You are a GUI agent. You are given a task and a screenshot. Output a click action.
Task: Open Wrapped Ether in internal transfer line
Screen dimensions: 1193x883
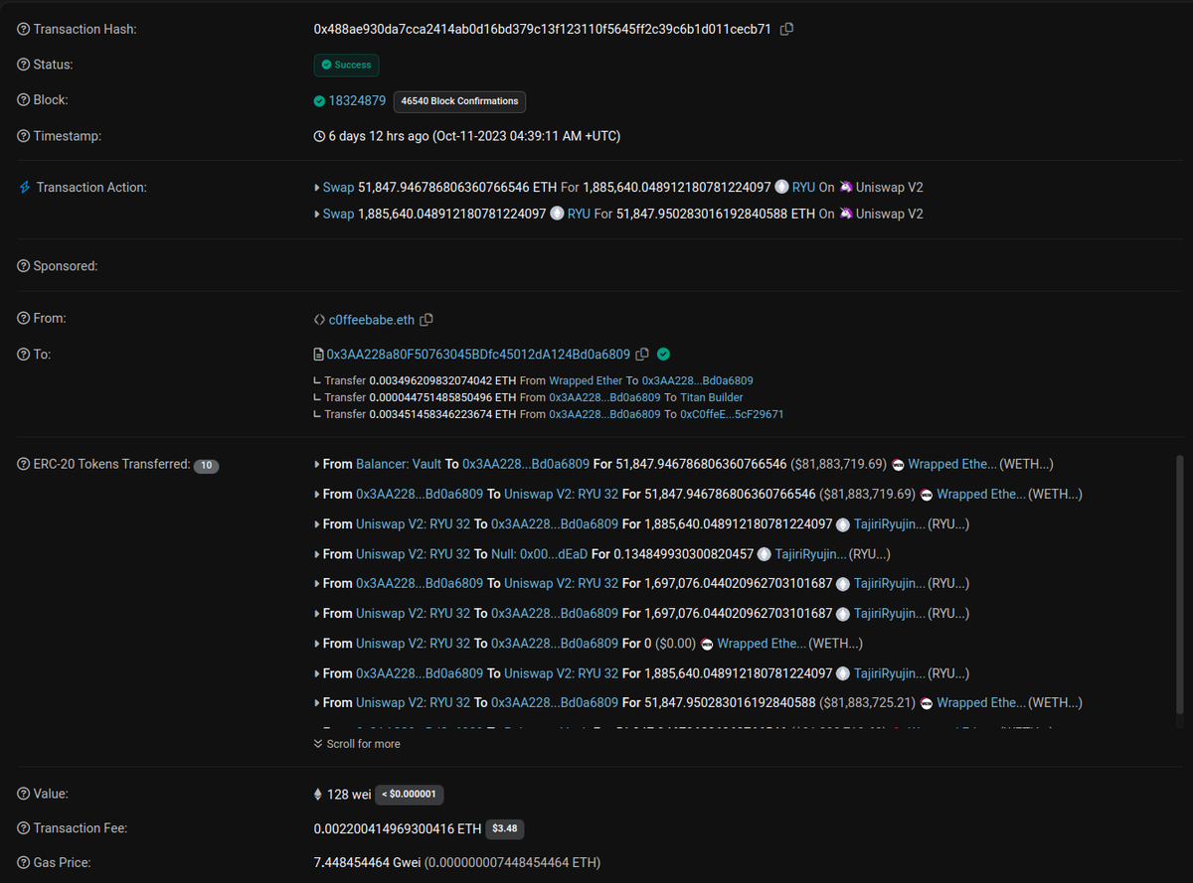586,380
